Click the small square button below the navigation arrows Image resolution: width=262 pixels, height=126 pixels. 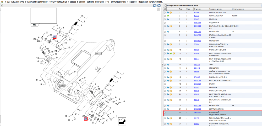(159, 9)
